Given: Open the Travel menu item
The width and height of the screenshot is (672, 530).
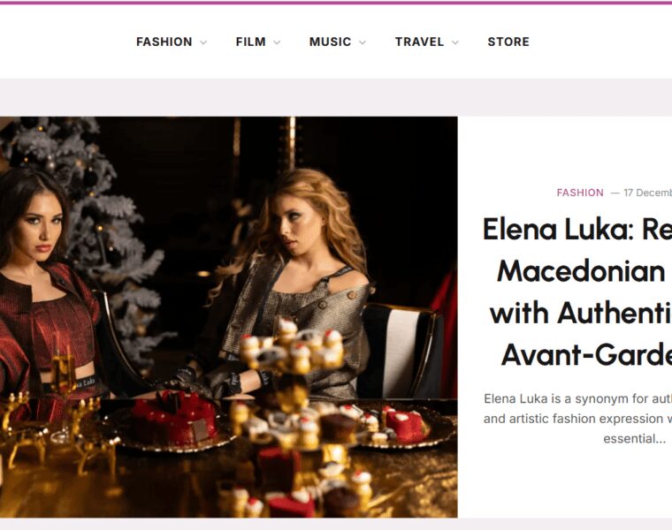Looking at the screenshot, I should (x=419, y=42).
